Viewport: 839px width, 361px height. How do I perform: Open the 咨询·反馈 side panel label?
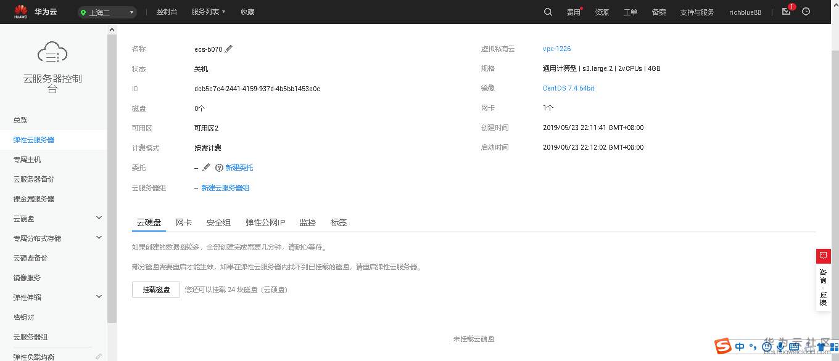tap(823, 286)
